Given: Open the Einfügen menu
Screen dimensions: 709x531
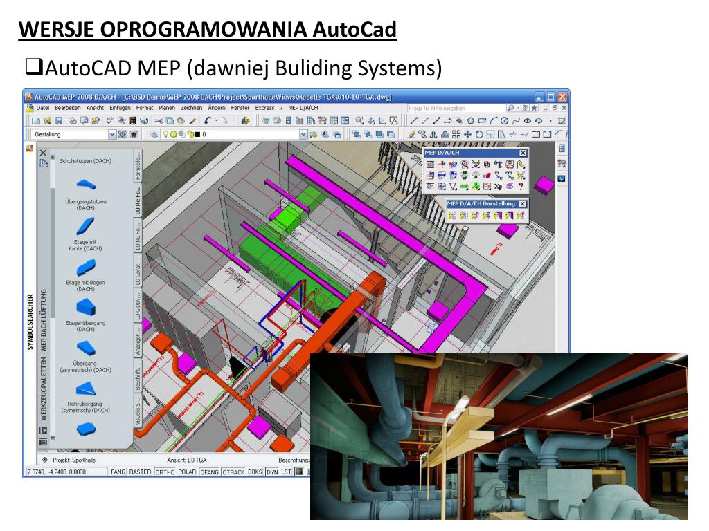Looking at the screenshot, I should tap(120, 108).
